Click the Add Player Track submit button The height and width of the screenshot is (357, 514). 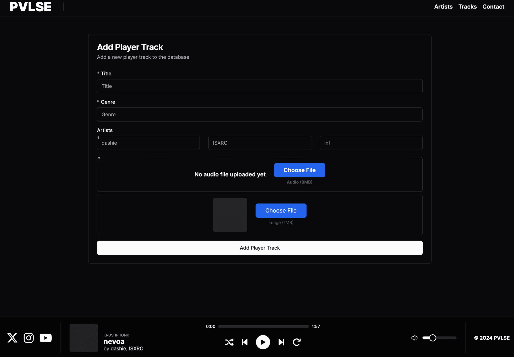pyautogui.click(x=260, y=248)
